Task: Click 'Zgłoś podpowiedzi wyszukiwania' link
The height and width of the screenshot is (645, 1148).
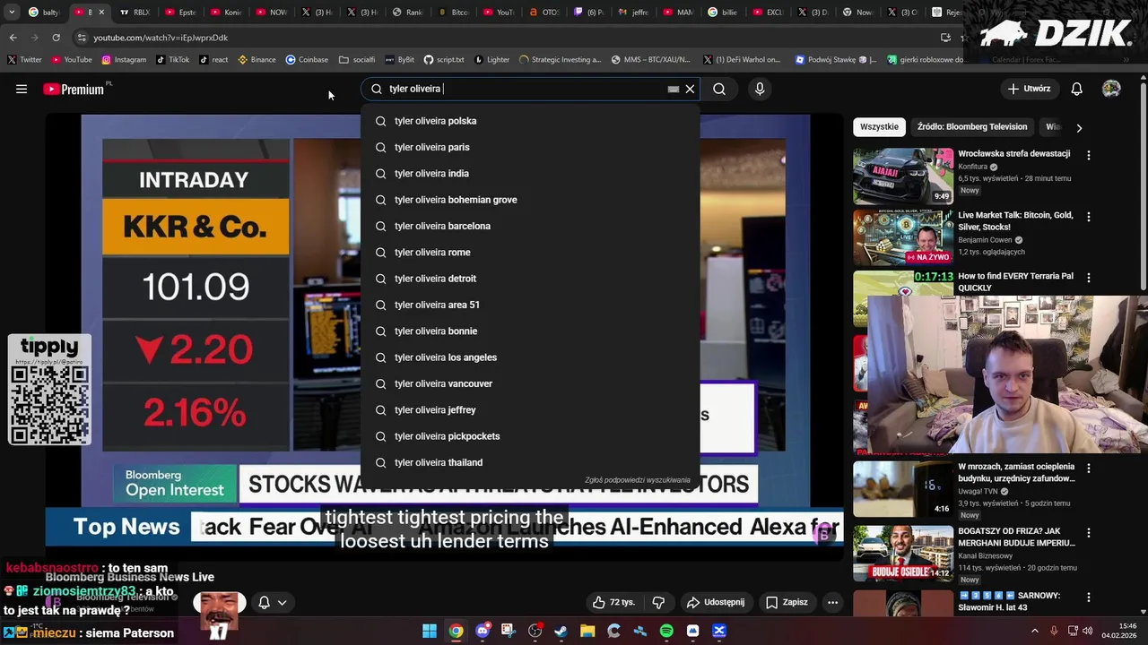Action: coord(638,480)
